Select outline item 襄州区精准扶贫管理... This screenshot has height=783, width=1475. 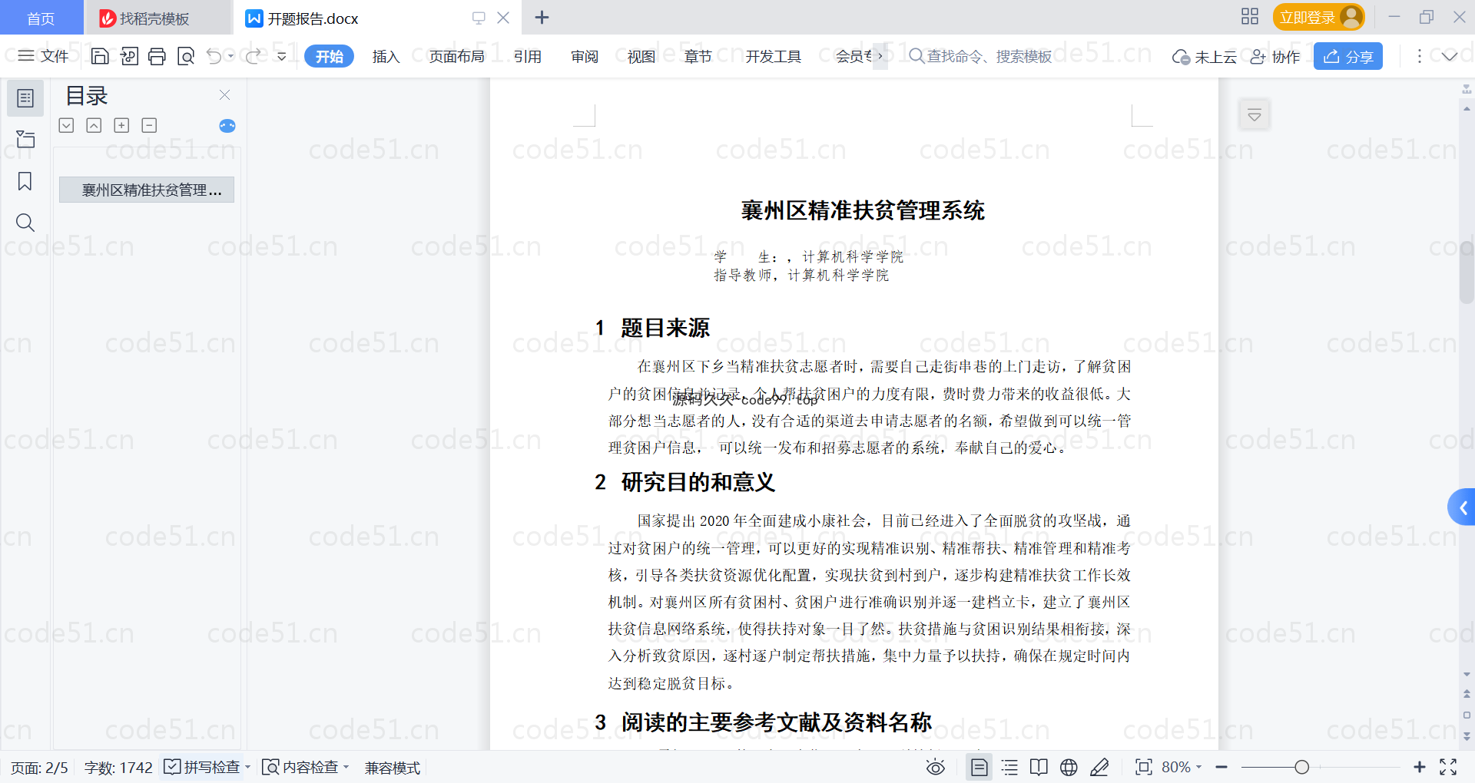147,190
